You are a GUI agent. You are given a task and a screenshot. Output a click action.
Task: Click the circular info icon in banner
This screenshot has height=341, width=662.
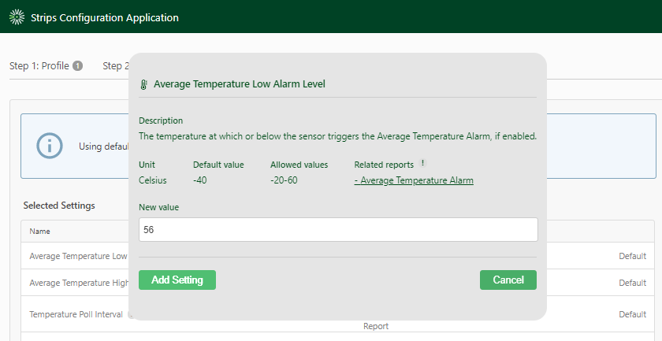tap(50, 146)
